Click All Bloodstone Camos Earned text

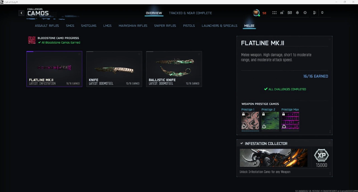(61, 43)
